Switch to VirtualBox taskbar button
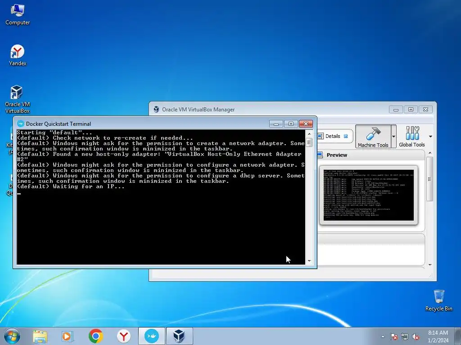 (x=179, y=336)
